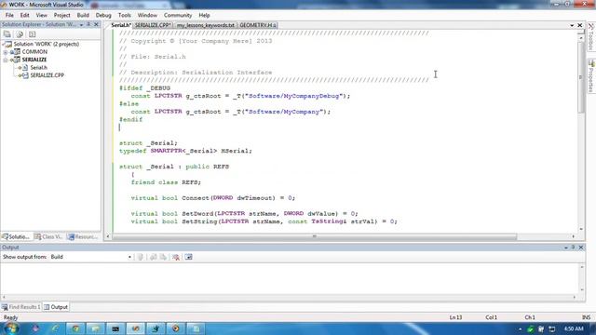Click the Properties icon in Solution Explorer toolbar

point(7,34)
